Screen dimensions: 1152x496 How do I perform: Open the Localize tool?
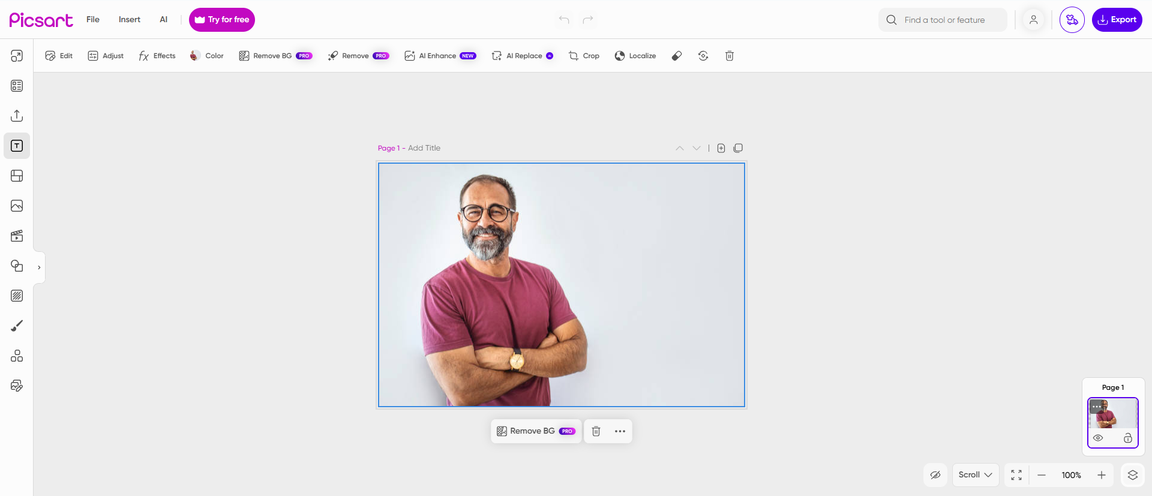pos(635,56)
